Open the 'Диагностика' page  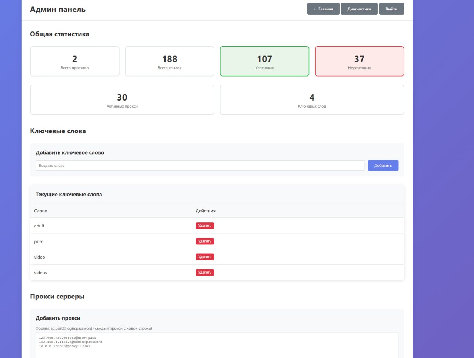pyautogui.click(x=359, y=9)
